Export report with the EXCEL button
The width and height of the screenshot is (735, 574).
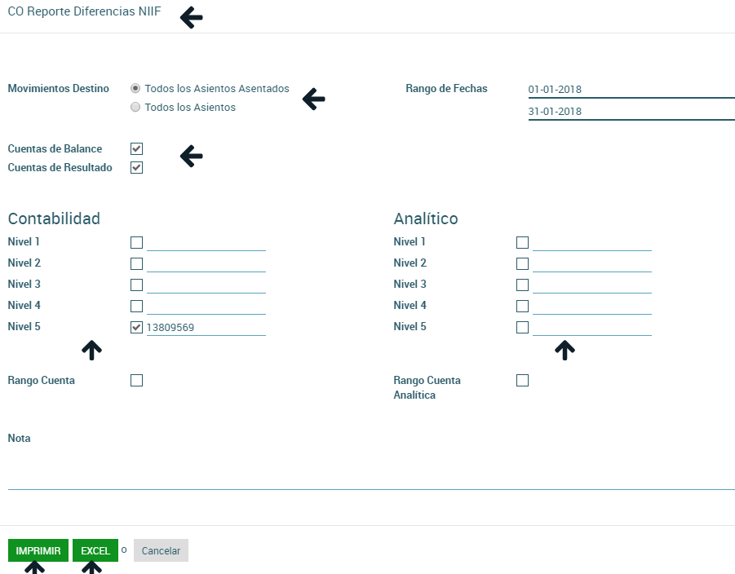(x=95, y=550)
